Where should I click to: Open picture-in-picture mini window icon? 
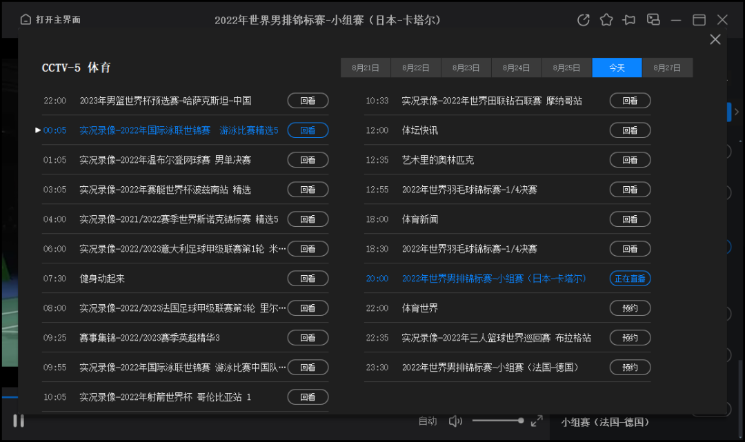coord(653,20)
